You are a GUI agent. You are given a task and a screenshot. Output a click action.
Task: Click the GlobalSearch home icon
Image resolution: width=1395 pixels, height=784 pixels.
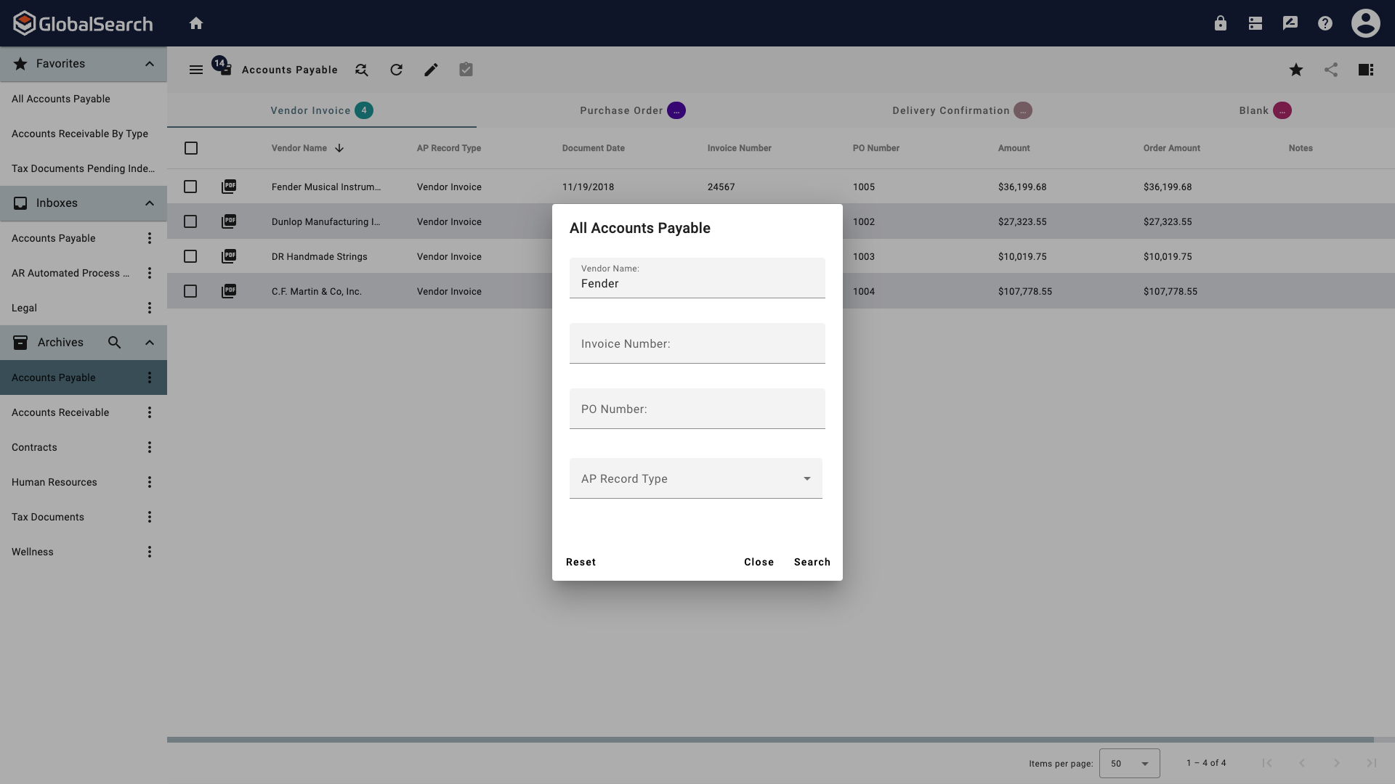pos(196,23)
